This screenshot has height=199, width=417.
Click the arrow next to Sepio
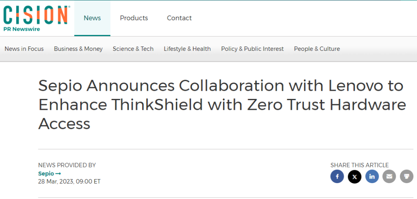pyautogui.click(x=58, y=174)
